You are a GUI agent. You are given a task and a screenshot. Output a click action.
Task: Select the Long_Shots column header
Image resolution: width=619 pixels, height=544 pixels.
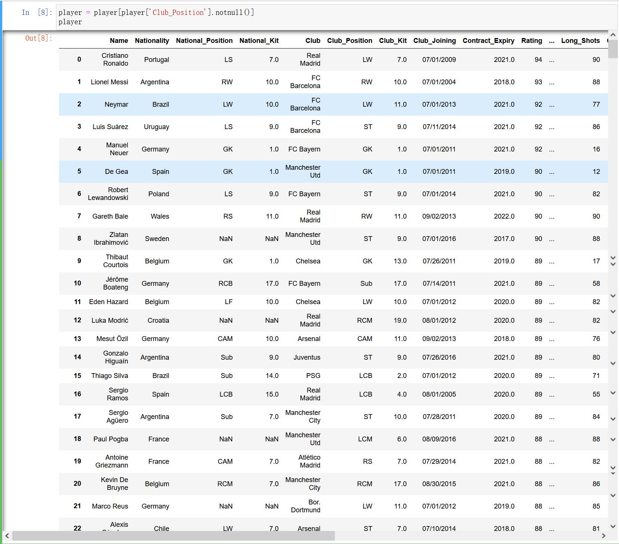[x=581, y=41]
